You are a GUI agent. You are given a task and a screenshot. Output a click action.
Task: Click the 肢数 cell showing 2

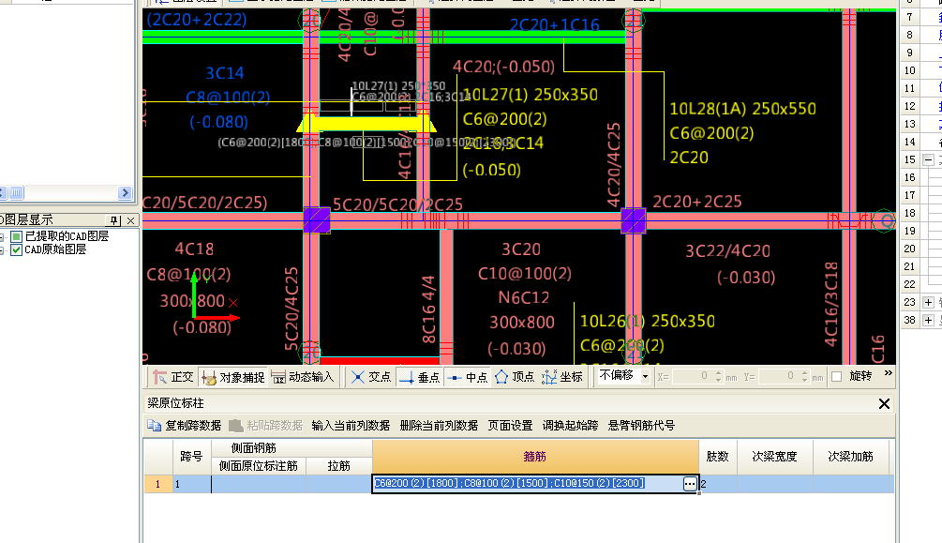[718, 484]
